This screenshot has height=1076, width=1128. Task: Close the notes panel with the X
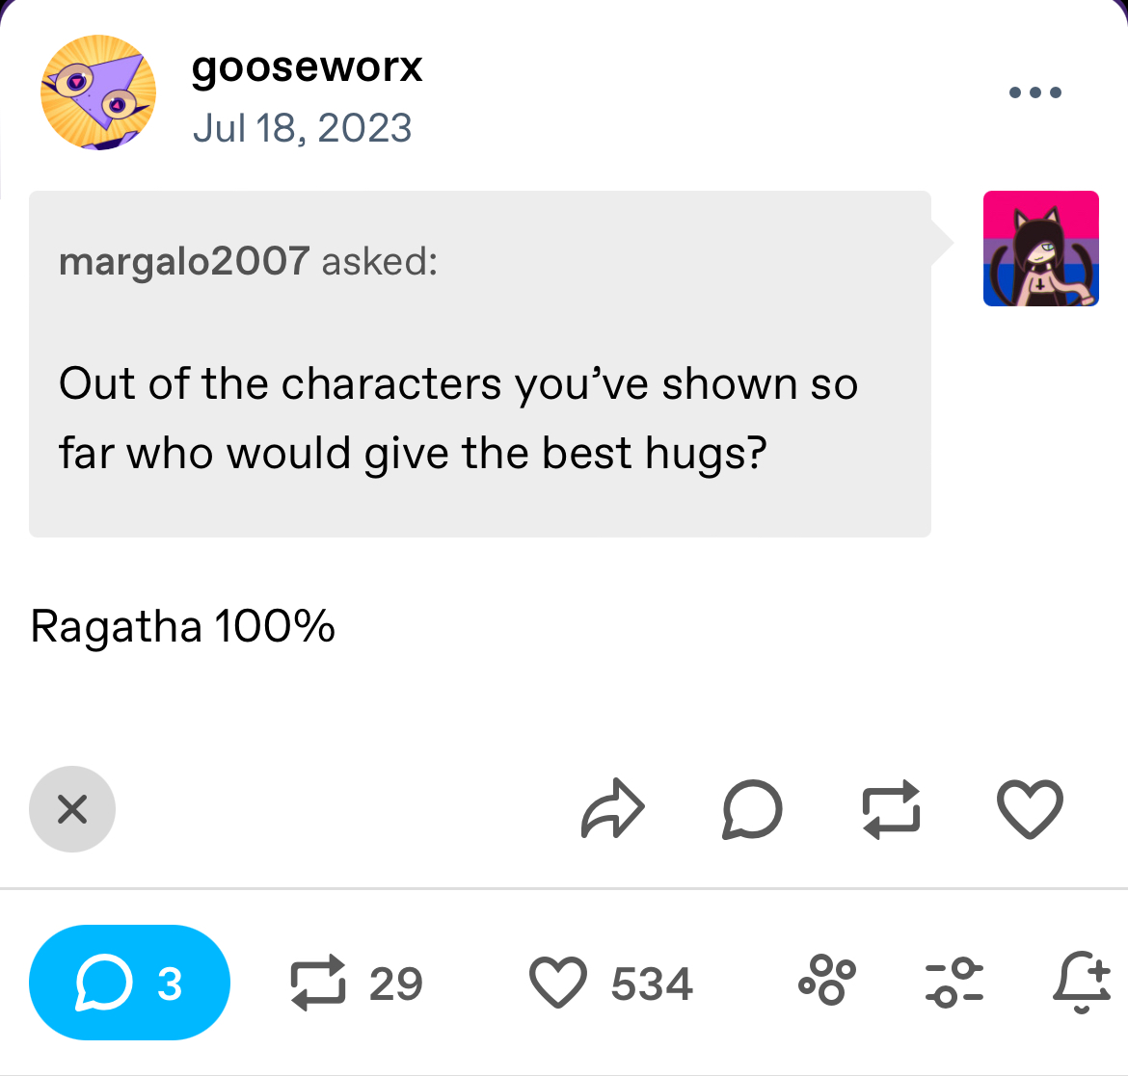[x=72, y=809]
